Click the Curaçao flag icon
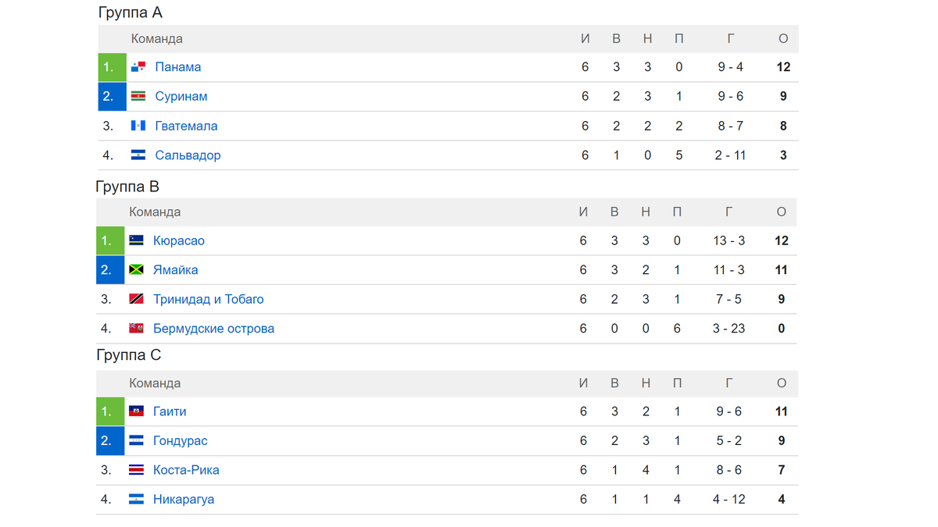Viewport: 938px width, 527px height. (136, 240)
